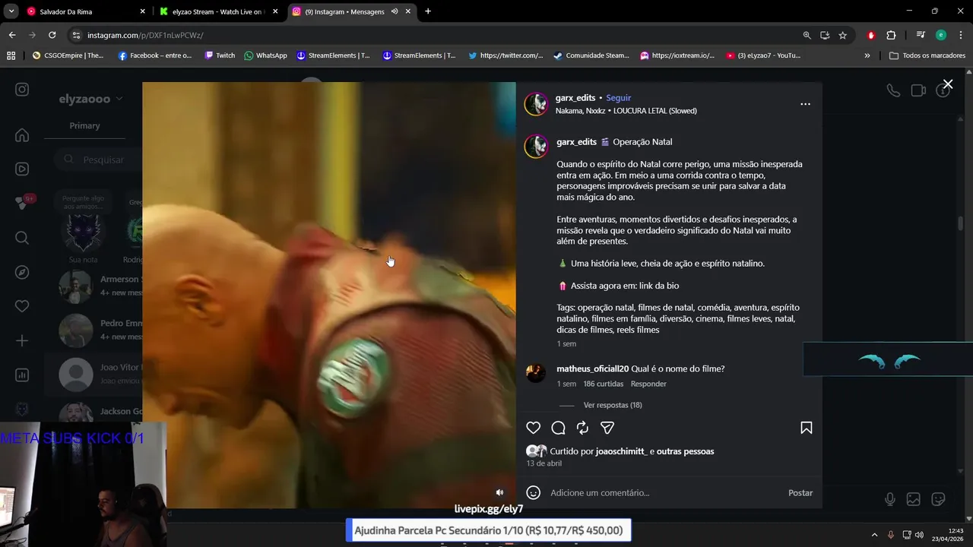Go back to the previous page
Image resolution: width=973 pixels, height=547 pixels.
point(12,35)
